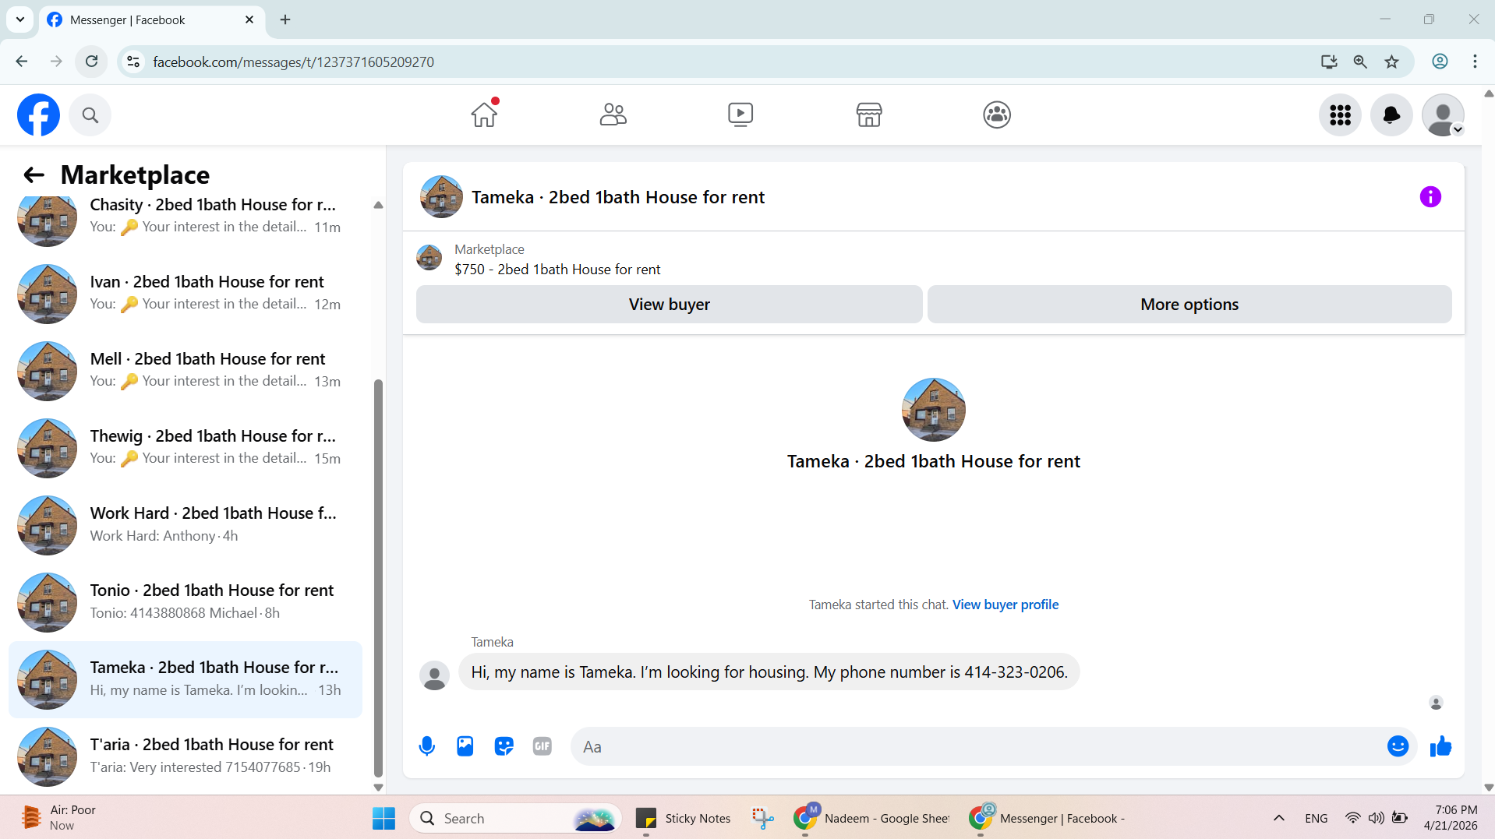1495x839 pixels.
Task: Open the Marketplace storefront icon
Action: click(869, 115)
